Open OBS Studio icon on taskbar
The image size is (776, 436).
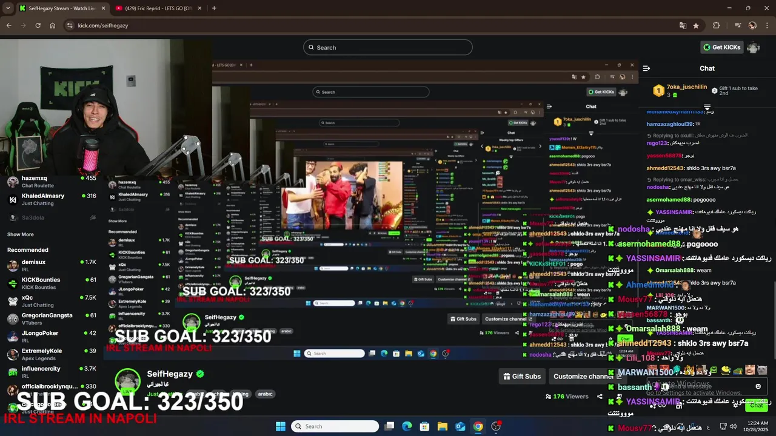496,426
